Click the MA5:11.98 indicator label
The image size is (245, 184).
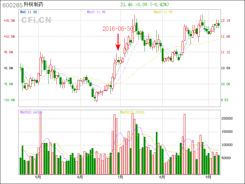click(x=28, y=12)
